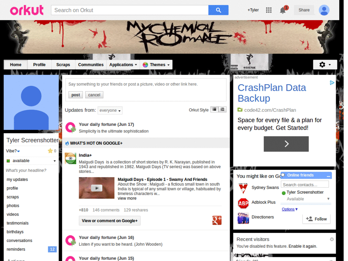Click the +Tyler link
This screenshot has width=348, height=261.
pos(253,10)
